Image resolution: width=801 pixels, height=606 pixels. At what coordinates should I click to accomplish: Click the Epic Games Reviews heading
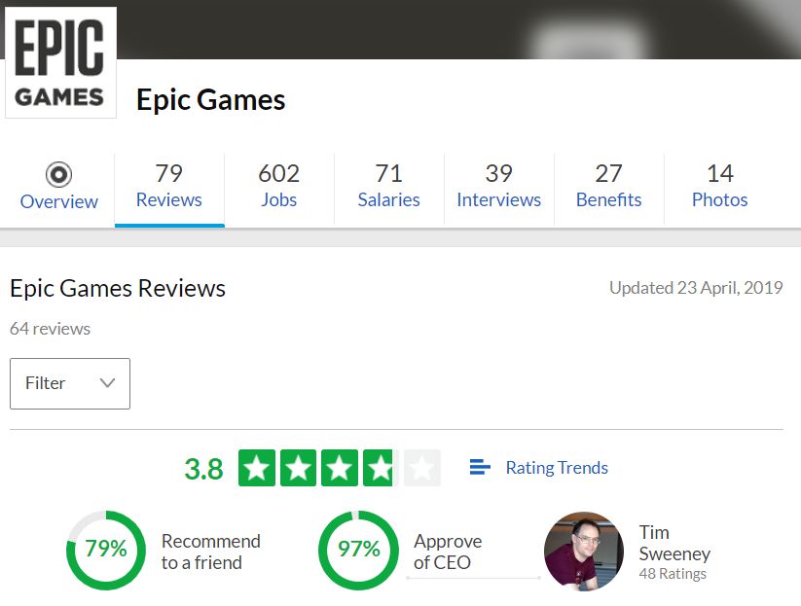point(118,289)
